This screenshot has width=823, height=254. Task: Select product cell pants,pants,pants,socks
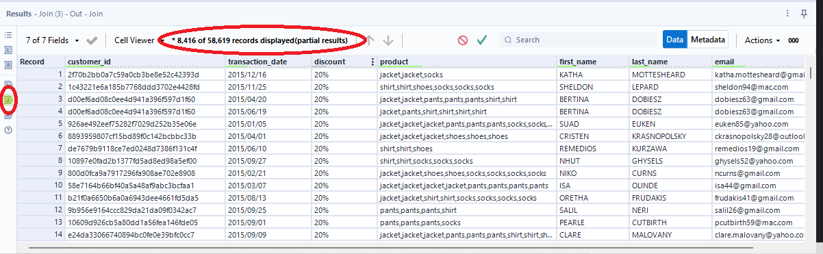coord(466,223)
